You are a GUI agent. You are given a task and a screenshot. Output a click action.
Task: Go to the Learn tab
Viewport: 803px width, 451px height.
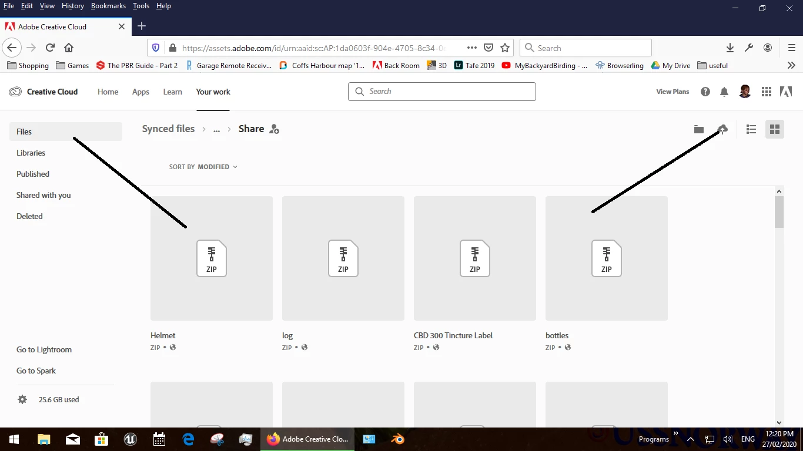point(173,92)
